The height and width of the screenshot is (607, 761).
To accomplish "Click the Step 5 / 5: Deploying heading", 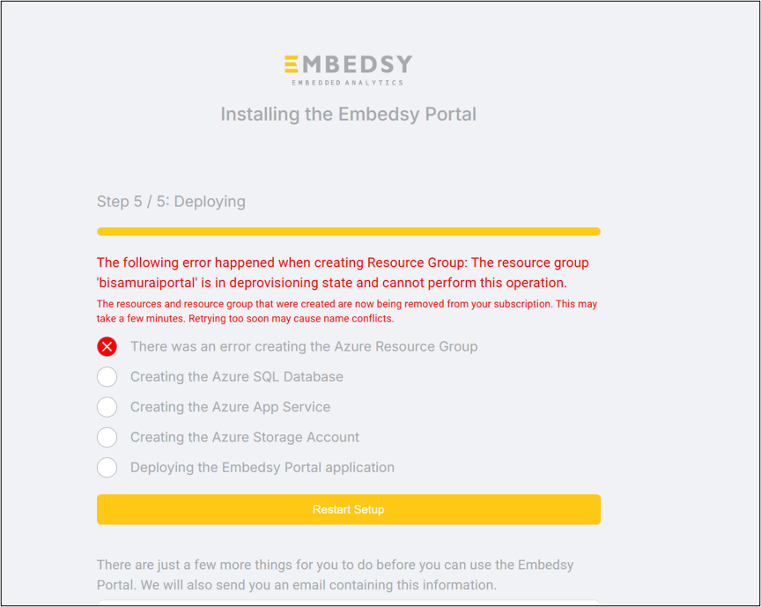I will [171, 202].
